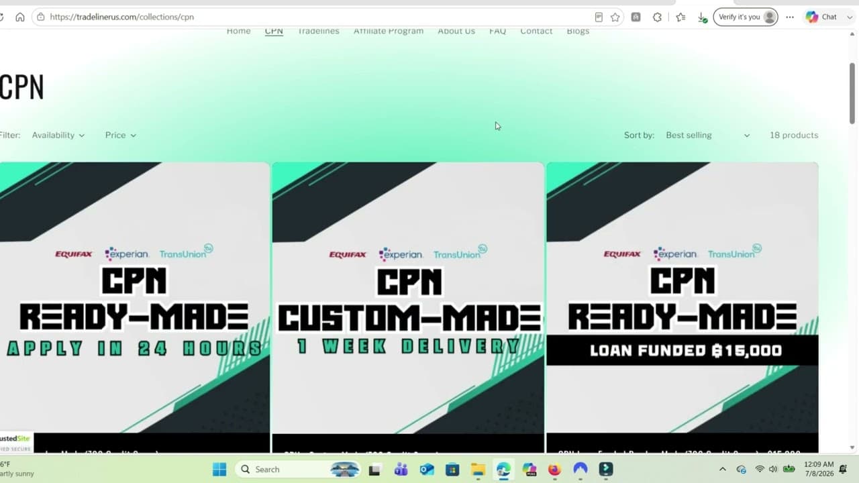Screen dimensions: 859x483
Task: Click wallet icon beside favorites star
Action: click(636, 17)
